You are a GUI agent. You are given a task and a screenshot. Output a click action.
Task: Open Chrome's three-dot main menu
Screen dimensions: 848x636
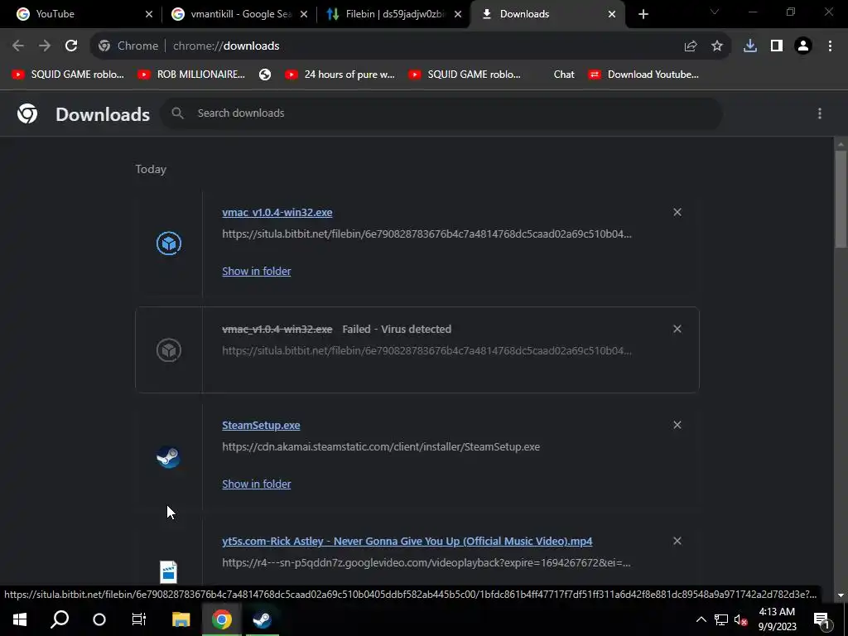(830, 46)
